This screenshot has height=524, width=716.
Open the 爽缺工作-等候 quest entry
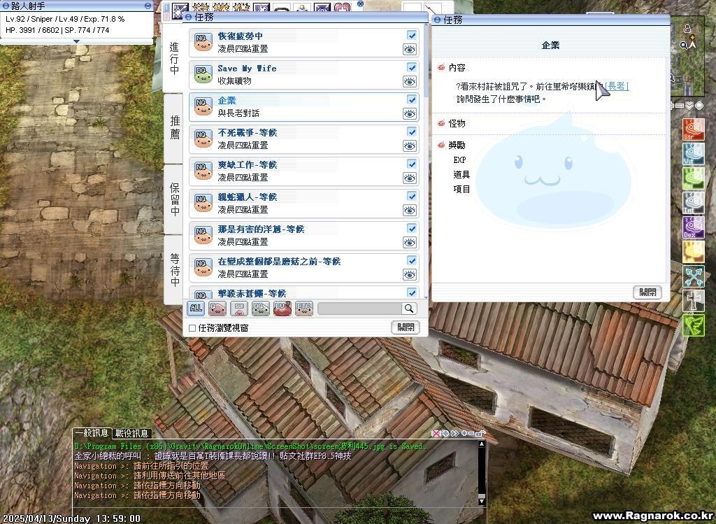pyautogui.click(x=304, y=171)
